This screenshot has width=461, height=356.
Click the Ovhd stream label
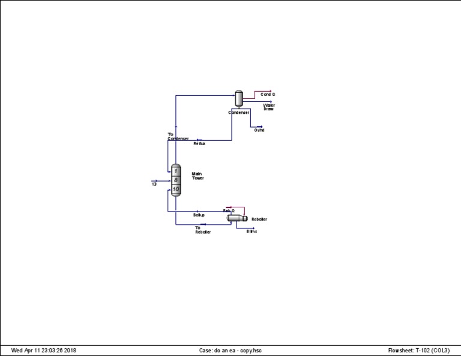click(x=259, y=130)
